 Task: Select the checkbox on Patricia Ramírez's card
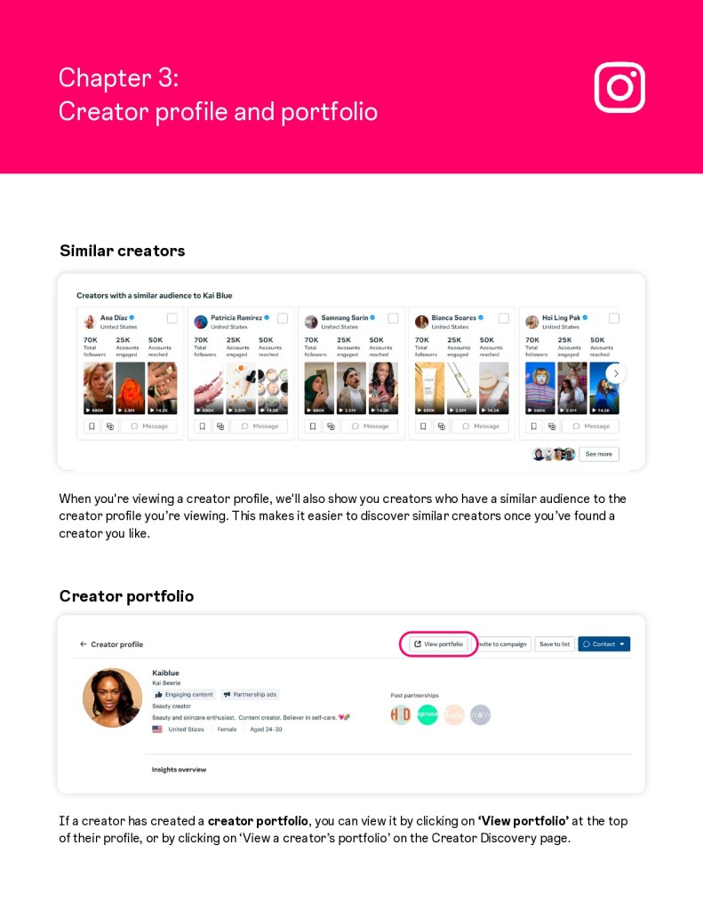click(283, 318)
